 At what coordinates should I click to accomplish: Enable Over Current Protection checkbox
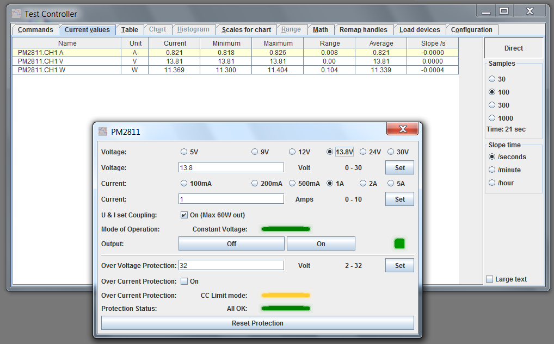(x=184, y=282)
